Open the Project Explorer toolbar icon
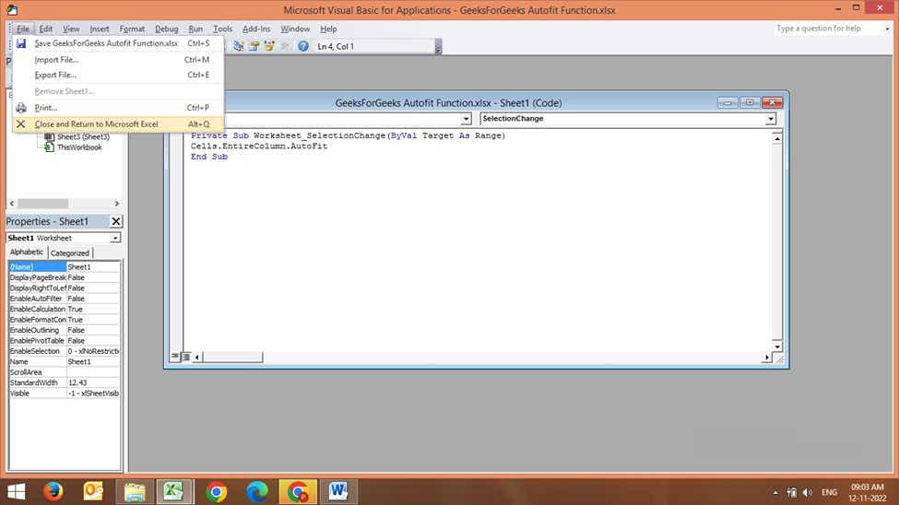This screenshot has height=505, width=899. [239, 46]
